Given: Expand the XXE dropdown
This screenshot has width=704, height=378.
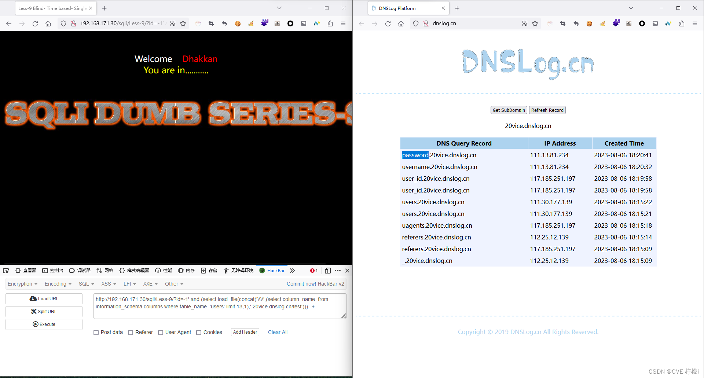Looking at the screenshot, I should (x=150, y=284).
